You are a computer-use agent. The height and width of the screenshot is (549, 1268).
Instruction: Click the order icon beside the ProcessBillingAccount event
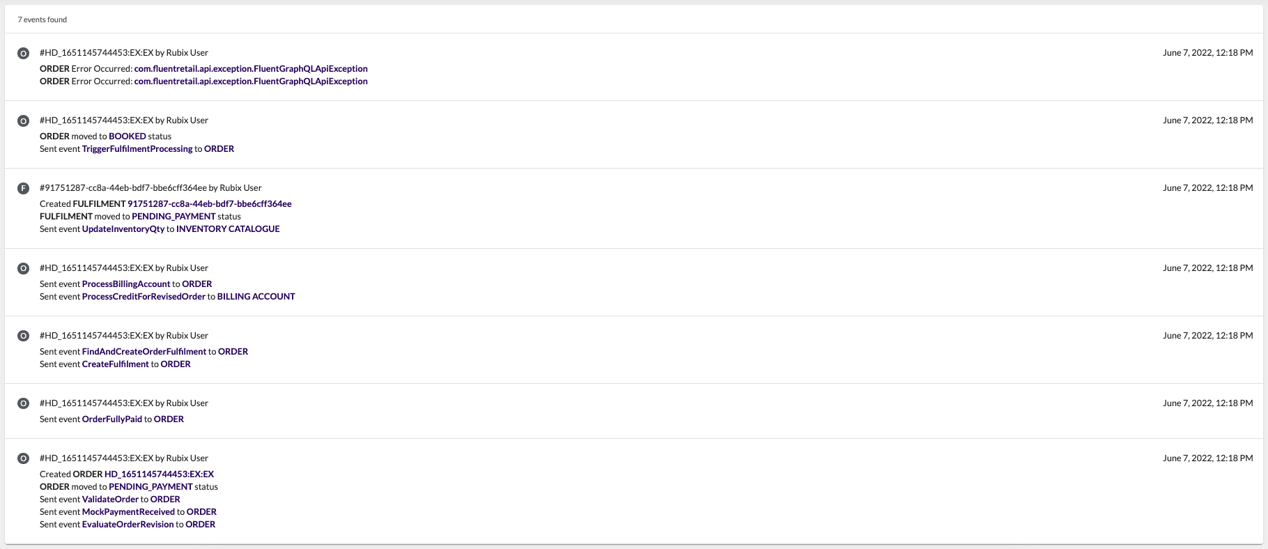coord(23,269)
